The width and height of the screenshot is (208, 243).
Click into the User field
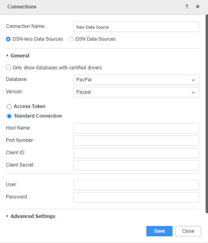136,185
